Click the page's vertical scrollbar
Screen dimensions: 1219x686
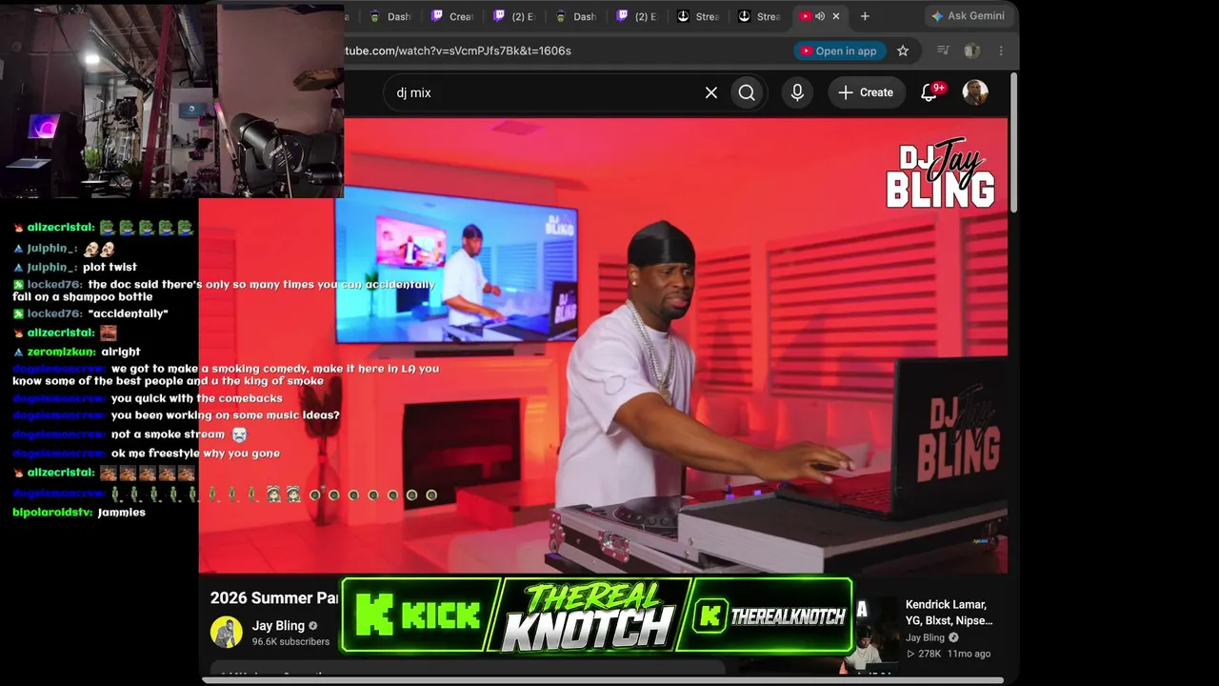tap(1013, 143)
